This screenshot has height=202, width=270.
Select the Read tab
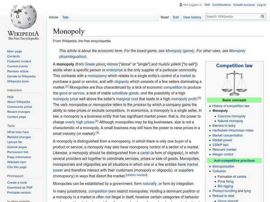[x=165, y=17]
